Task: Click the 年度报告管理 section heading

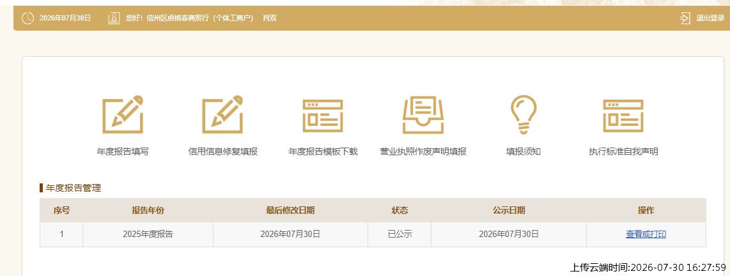Action: [x=74, y=188]
